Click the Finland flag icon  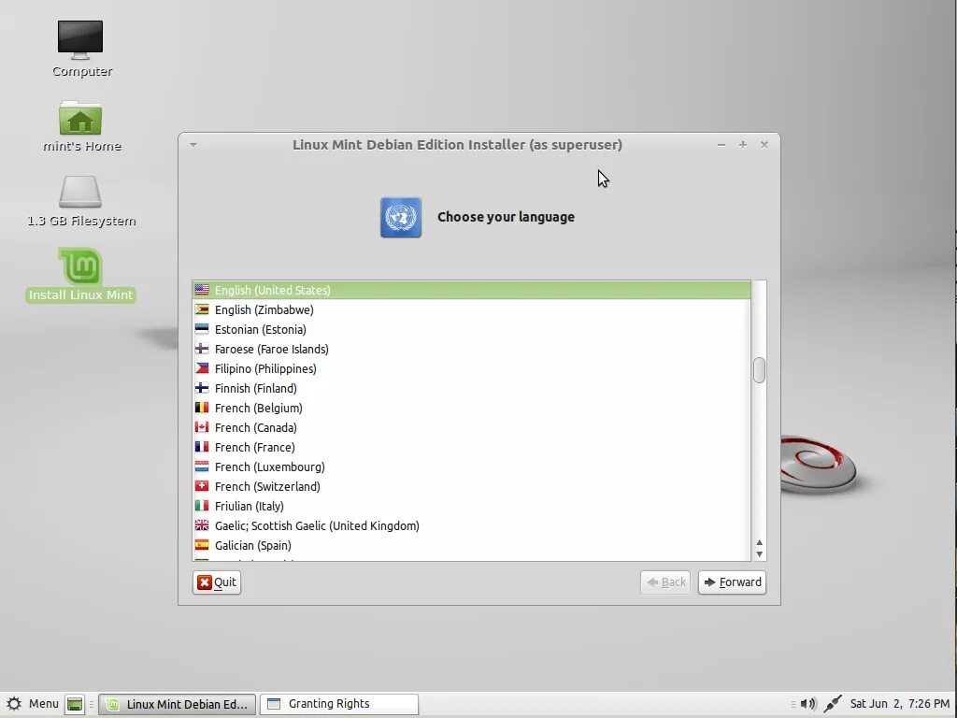[202, 388]
